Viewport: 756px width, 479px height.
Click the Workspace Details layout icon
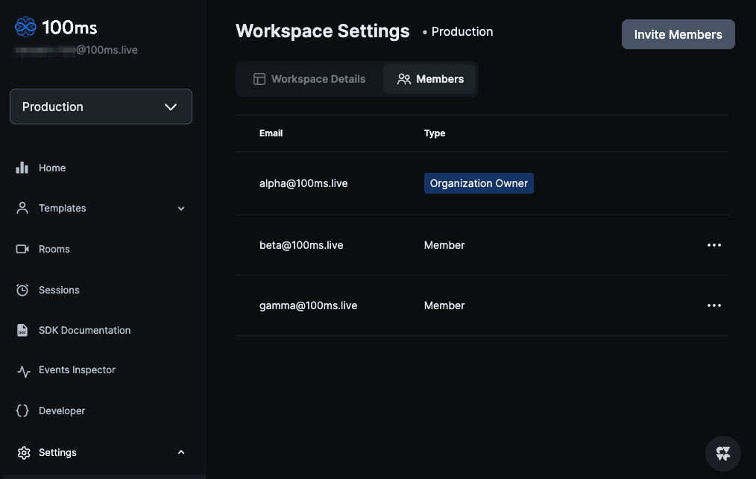pyautogui.click(x=259, y=79)
